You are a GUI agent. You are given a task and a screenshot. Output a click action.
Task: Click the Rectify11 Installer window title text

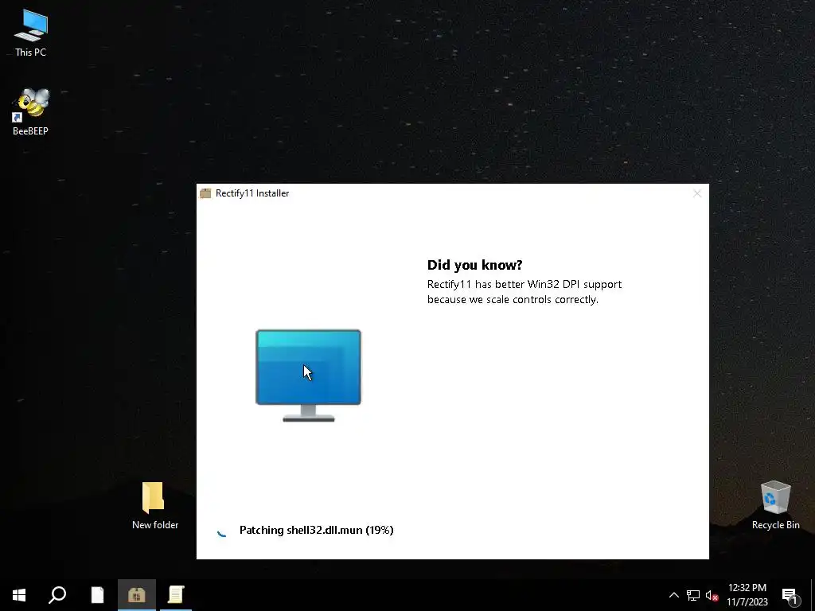click(252, 193)
